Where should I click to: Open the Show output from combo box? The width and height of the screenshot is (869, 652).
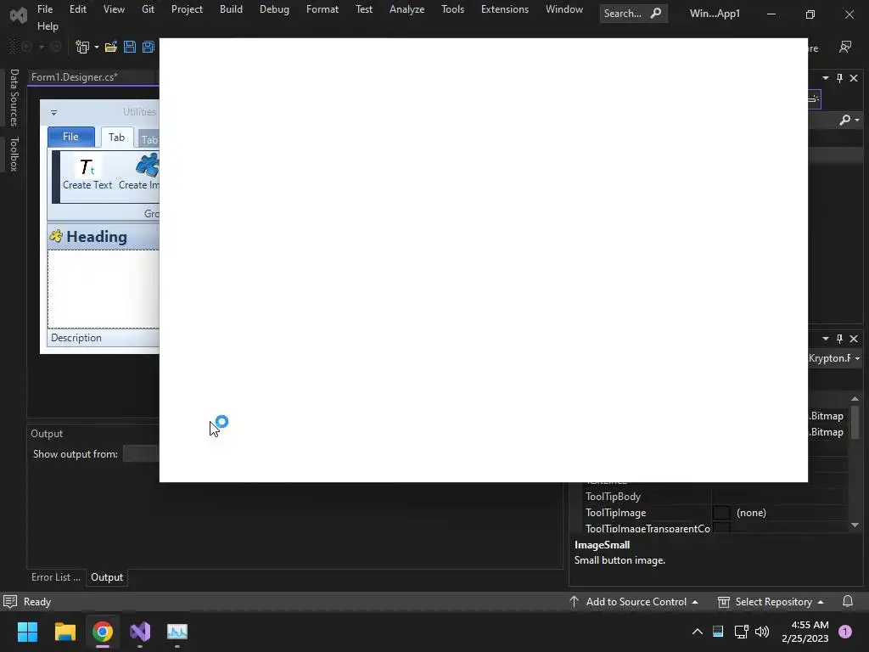(141, 454)
